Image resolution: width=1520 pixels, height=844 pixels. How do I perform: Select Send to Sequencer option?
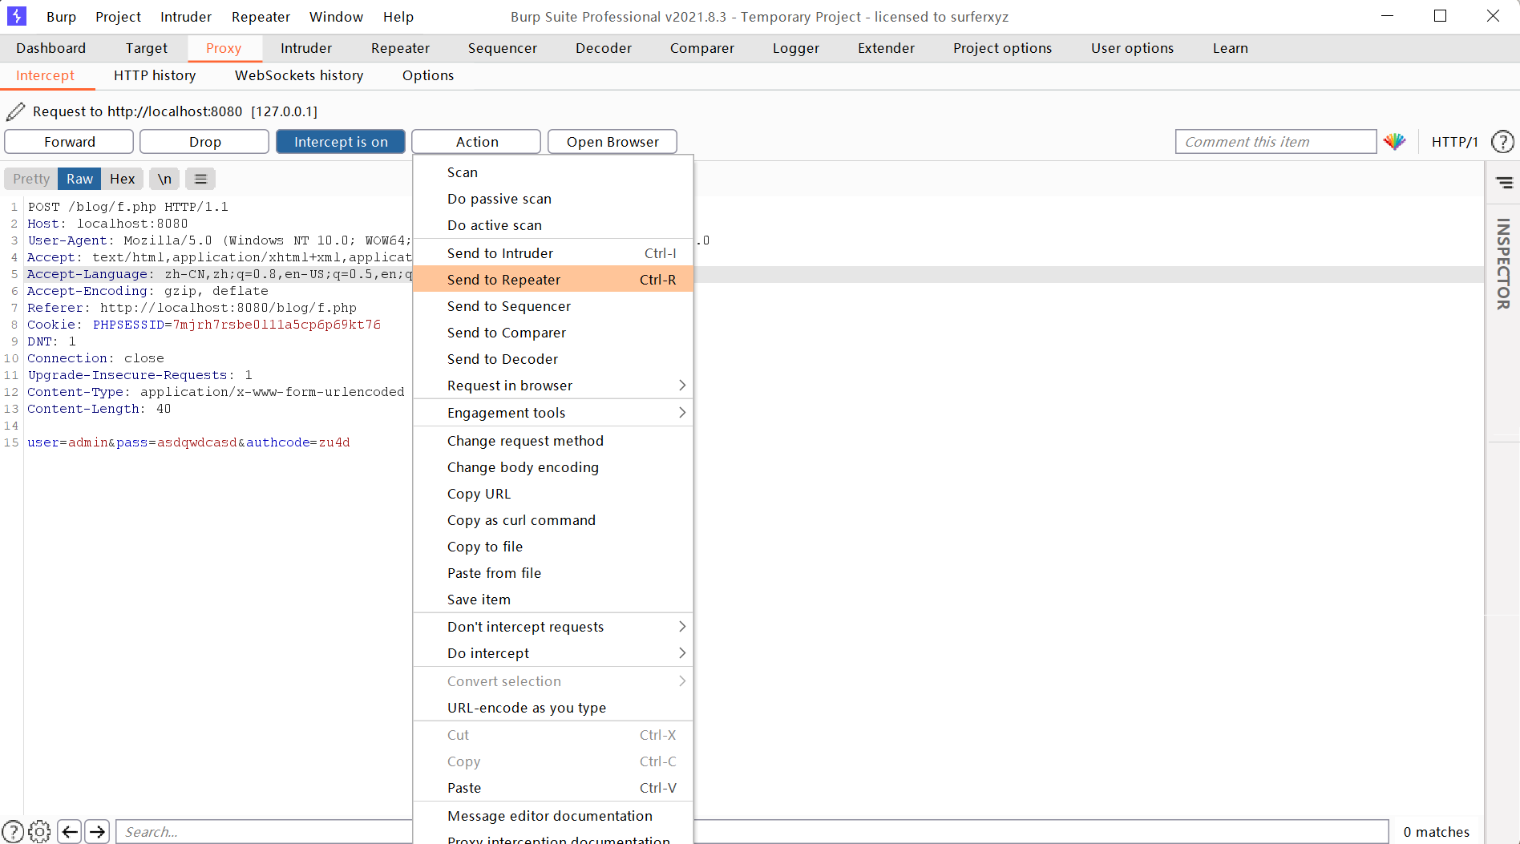point(553,306)
